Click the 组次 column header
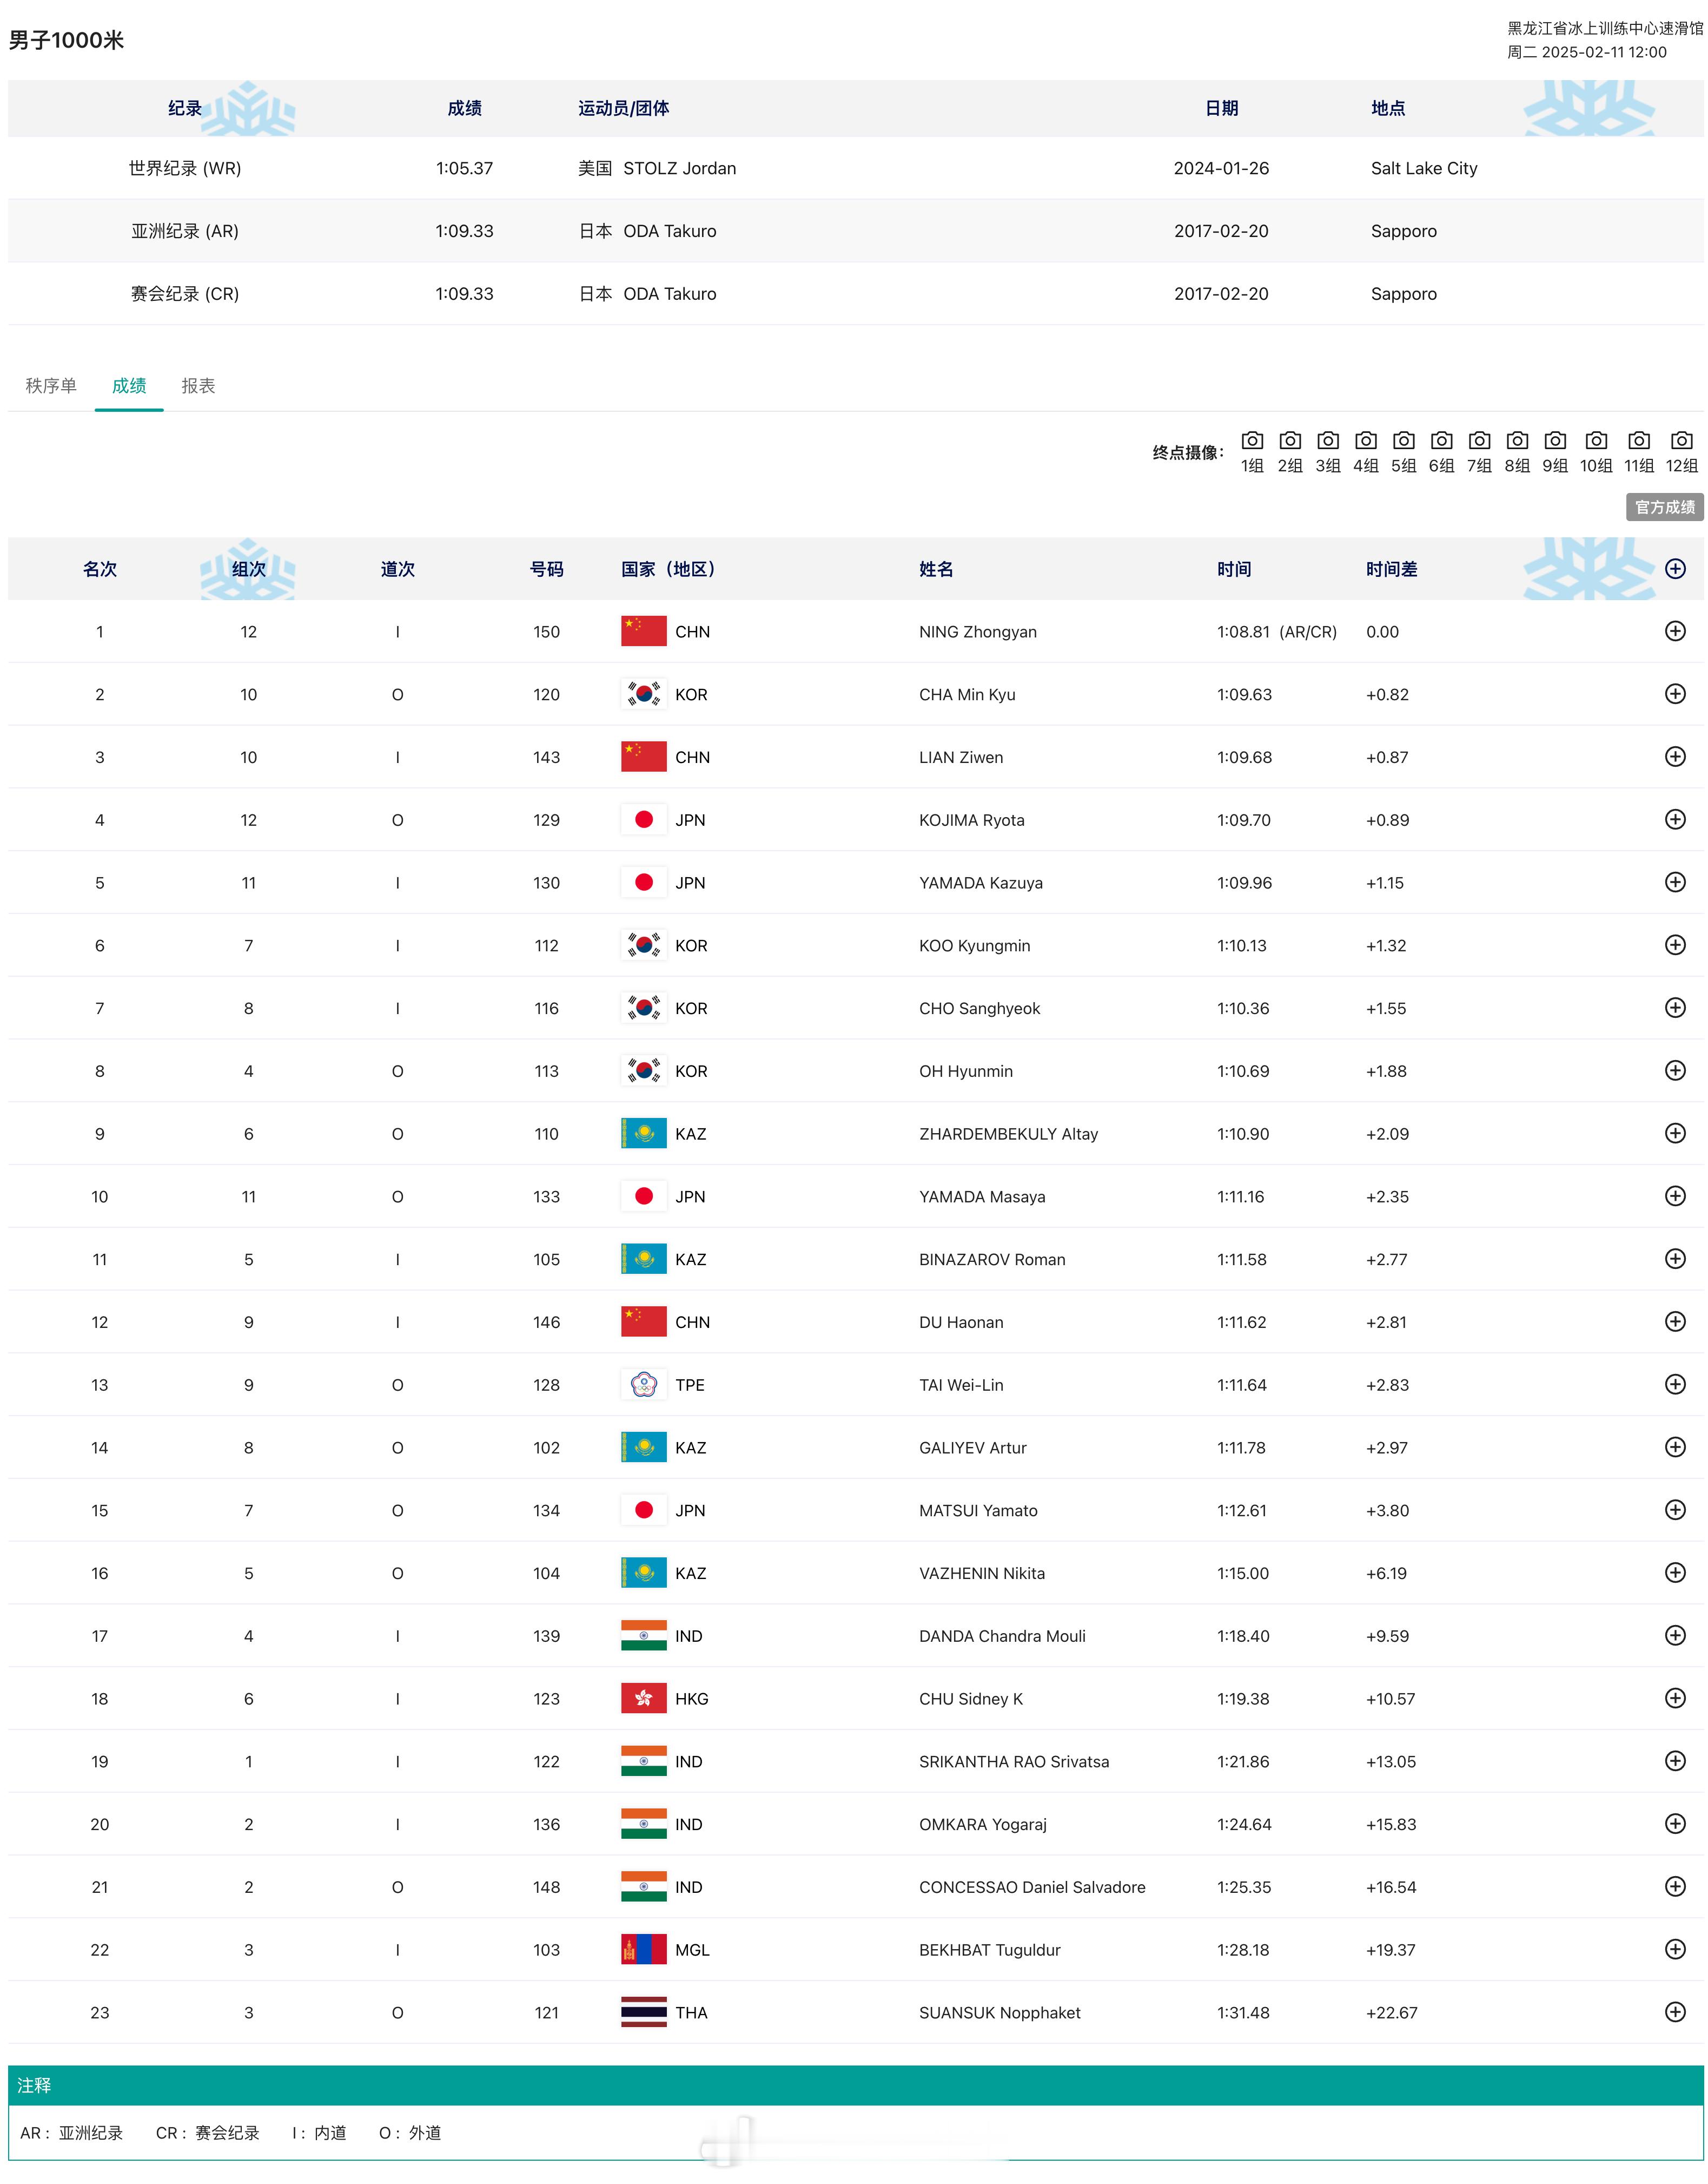 tap(249, 569)
